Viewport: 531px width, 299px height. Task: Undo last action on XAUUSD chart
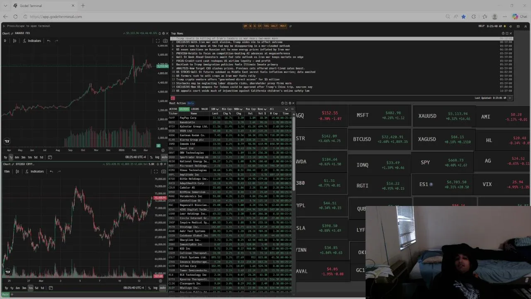(49, 41)
